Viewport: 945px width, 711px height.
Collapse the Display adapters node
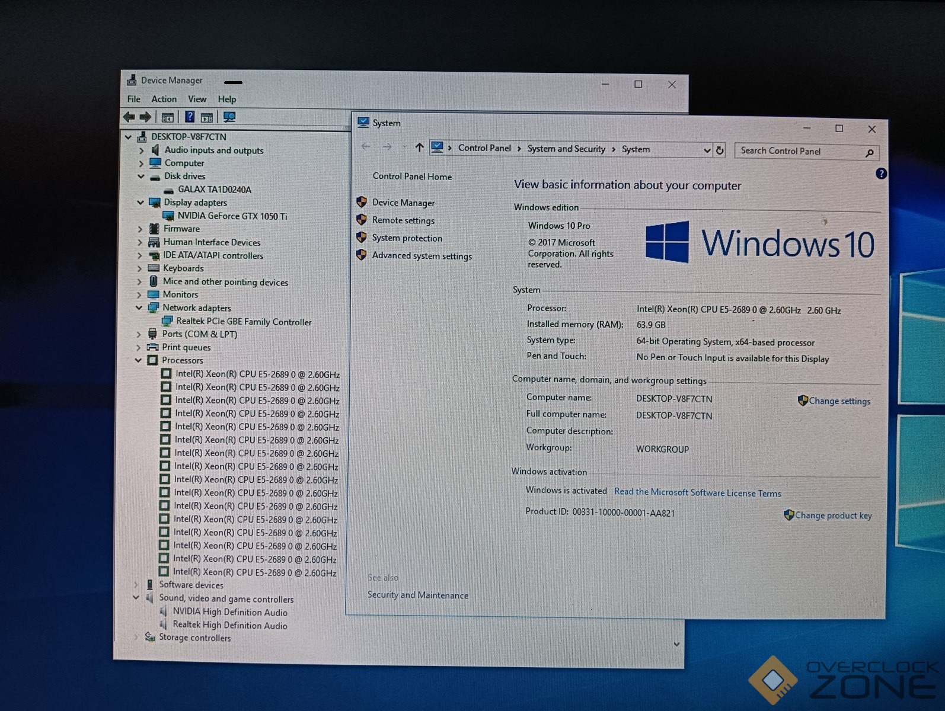coord(141,203)
